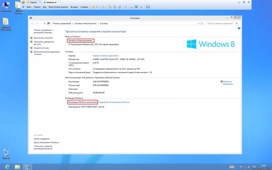Click the yellow power control toolbar icon
The height and width of the screenshot is (170, 272).
click(x=93, y=7)
